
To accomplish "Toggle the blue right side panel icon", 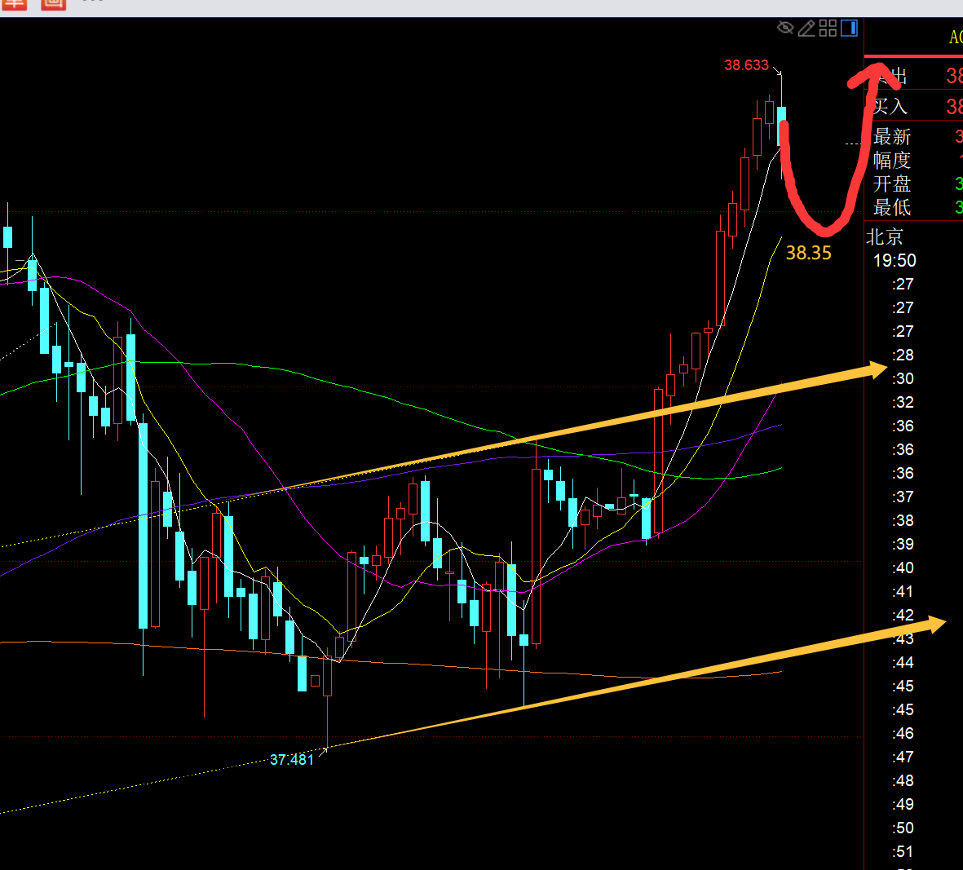I will pos(849,29).
